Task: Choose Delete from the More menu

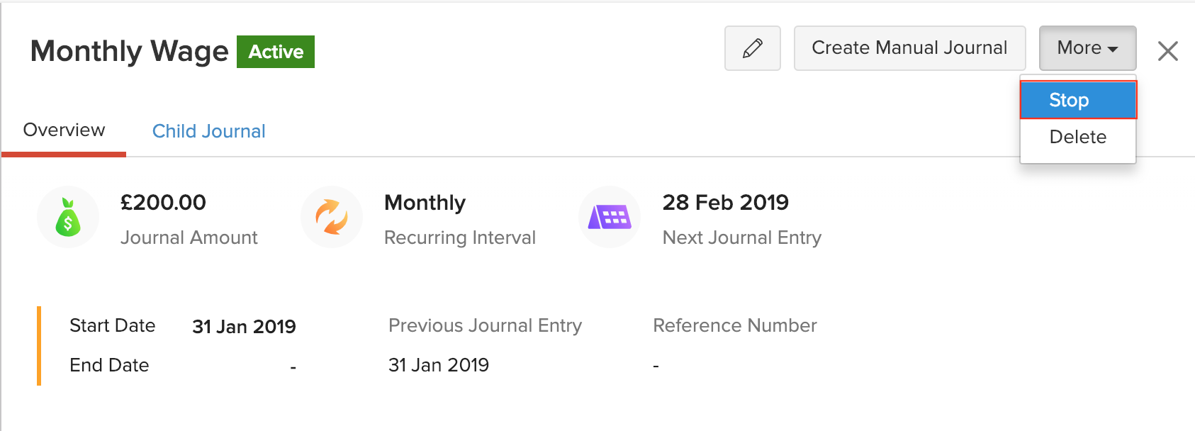Action: point(1077,137)
